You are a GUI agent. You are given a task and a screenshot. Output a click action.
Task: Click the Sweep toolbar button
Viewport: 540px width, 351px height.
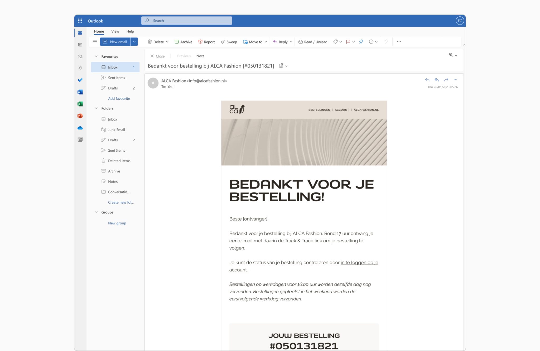pyautogui.click(x=229, y=42)
